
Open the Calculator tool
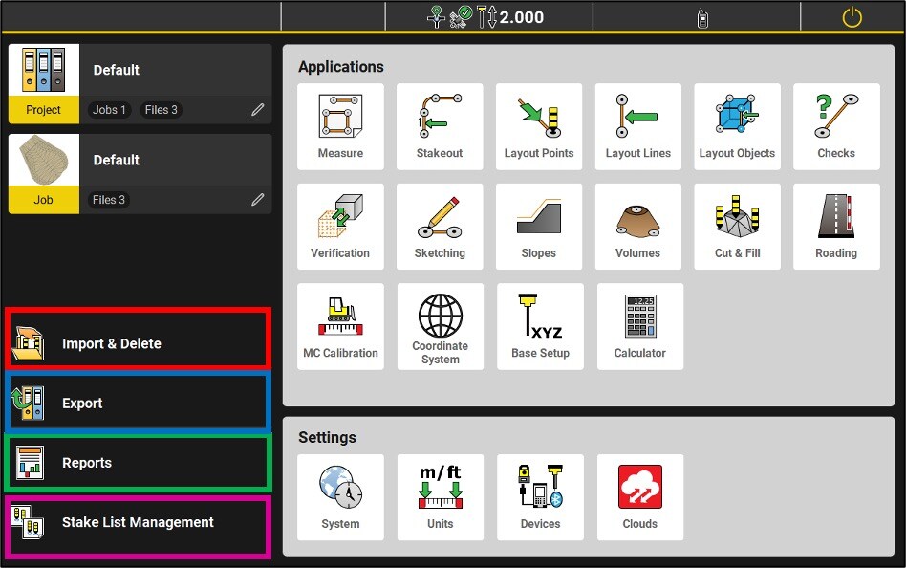pos(639,326)
